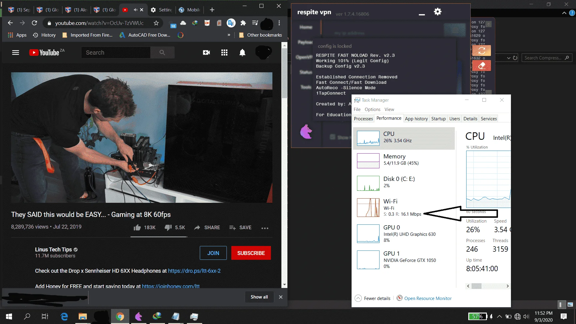Open the video more actions ellipsis
This screenshot has width=576, height=324.
[265, 228]
